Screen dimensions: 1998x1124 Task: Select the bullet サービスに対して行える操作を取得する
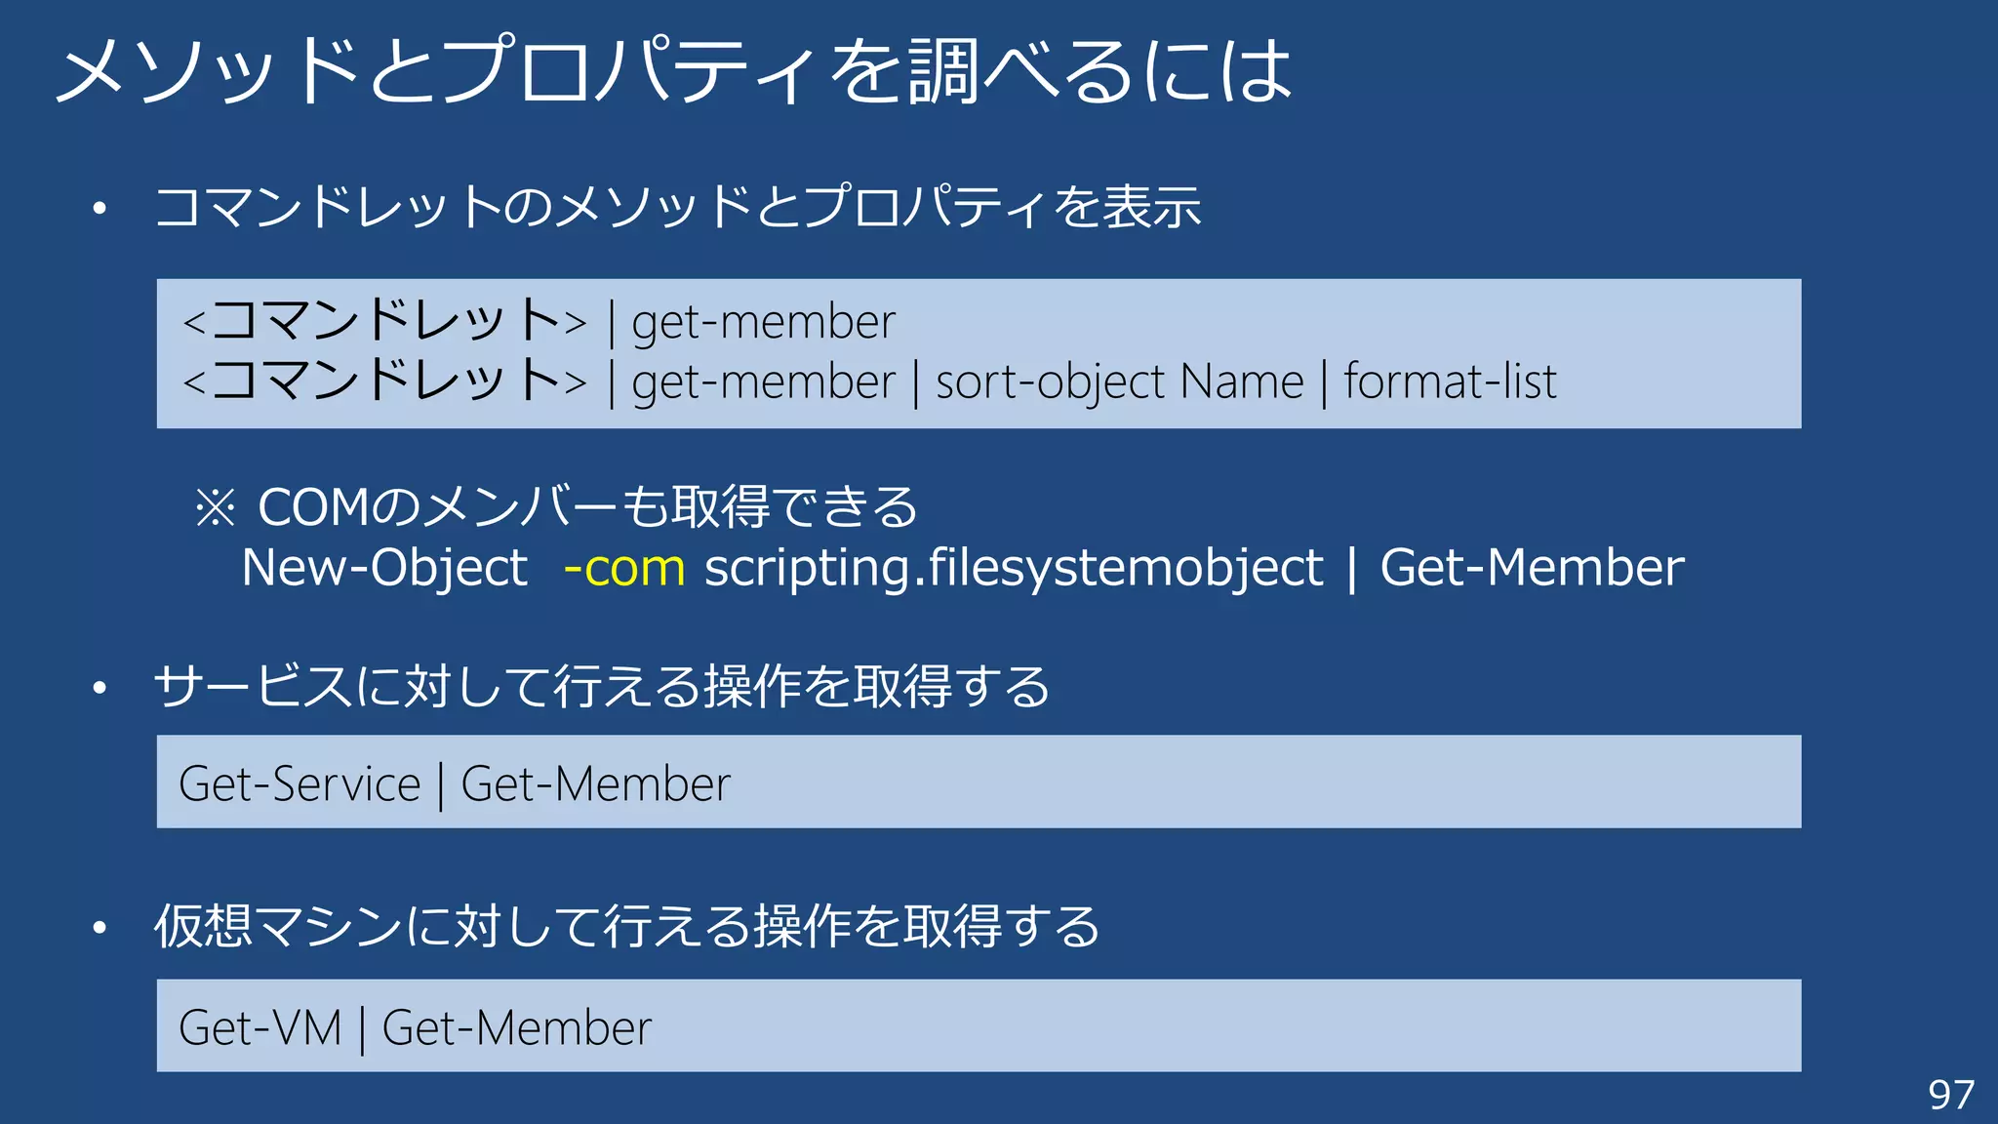[602, 686]
